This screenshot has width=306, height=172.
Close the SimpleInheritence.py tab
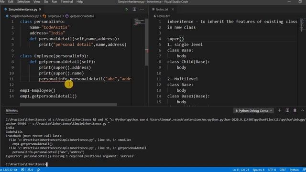(x=40, y=10)
